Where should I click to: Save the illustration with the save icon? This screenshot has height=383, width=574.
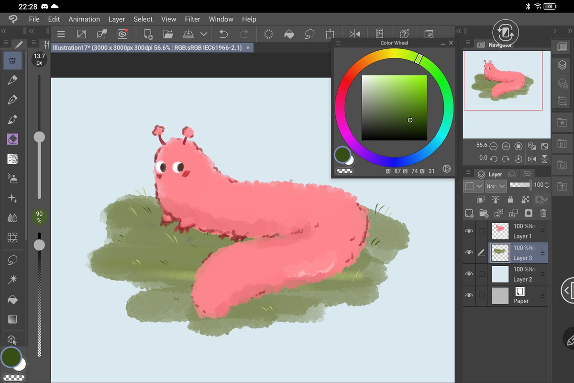pos(188,34)
